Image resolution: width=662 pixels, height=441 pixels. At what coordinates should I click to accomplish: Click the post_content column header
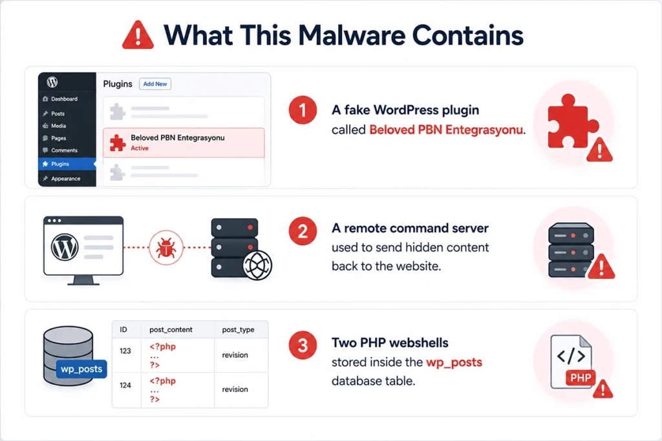click(171, 330)
